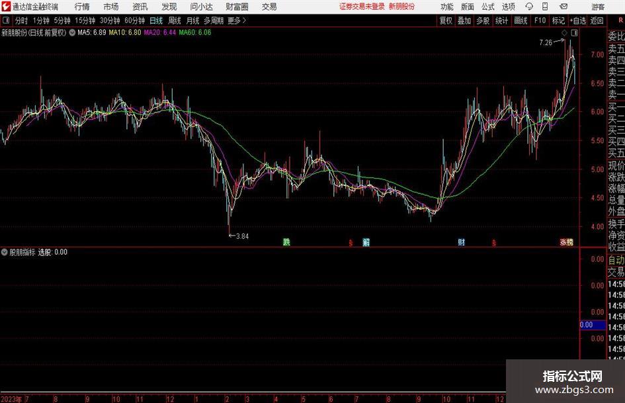Open the F10 company info button
Image resolution: width=625 pixels, height=403 pixels.
[x=540, y=21]
